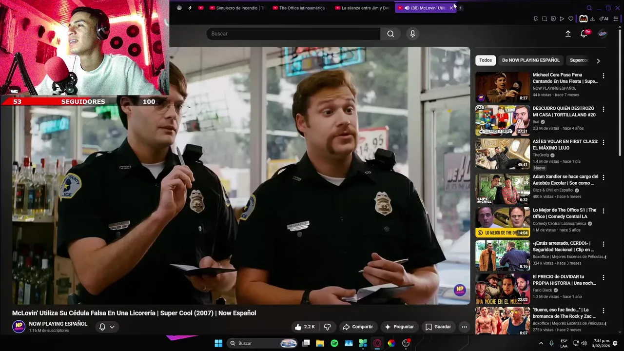Open the browser tab search magnifier
Viewport: 624px width, 351px height.
(x=589, y=8)
